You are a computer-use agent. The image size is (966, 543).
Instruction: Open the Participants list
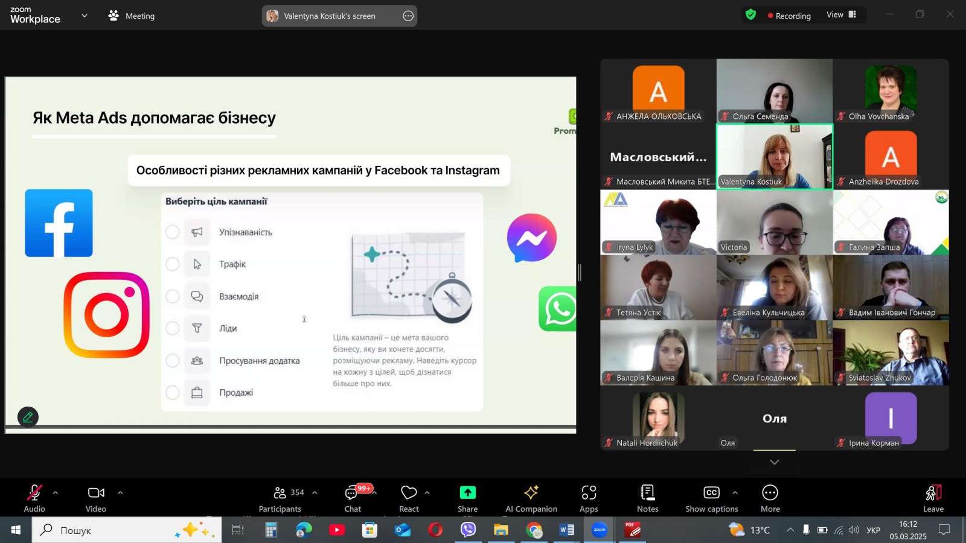pos(280,498)
